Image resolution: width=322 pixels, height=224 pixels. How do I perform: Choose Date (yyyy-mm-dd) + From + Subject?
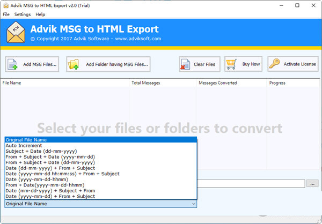click(101, 196)
